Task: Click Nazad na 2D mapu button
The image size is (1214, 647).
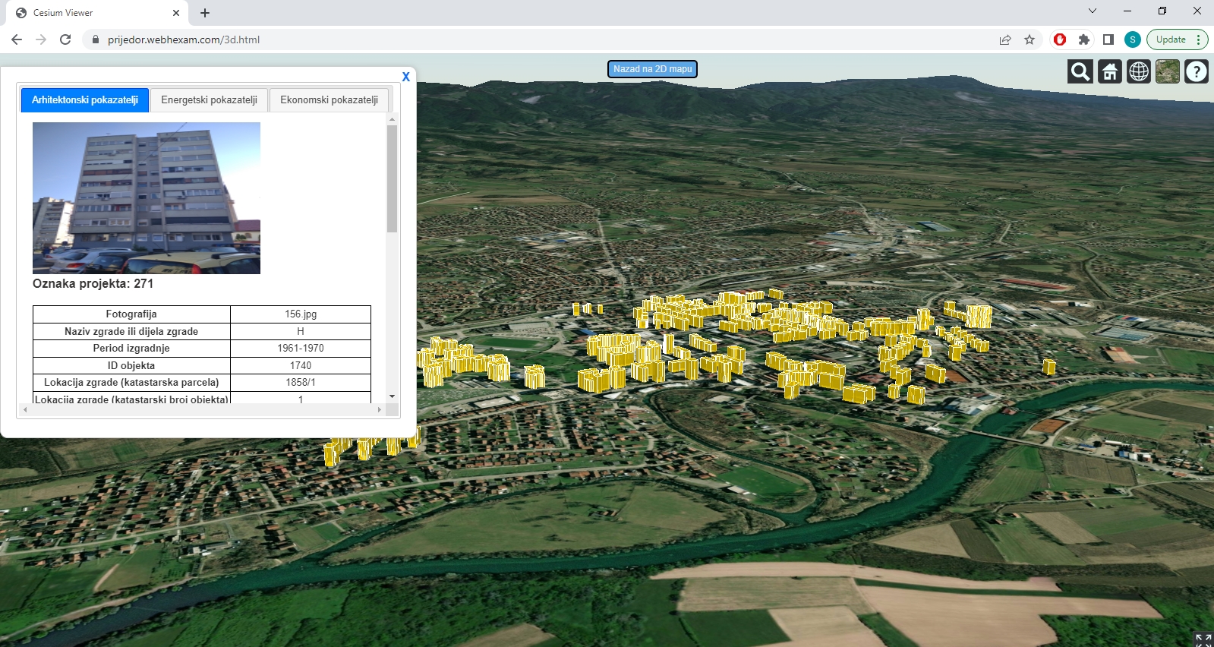Action: pyautogui.click(x=652, y=69)
